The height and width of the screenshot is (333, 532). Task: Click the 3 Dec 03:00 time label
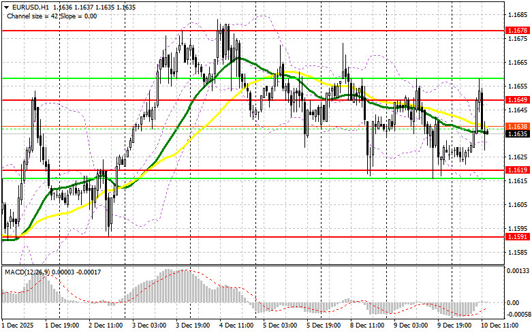pos(149,326)
